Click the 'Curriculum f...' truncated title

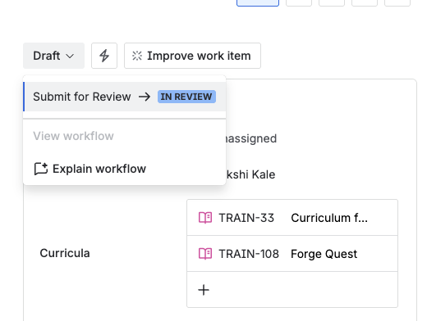329,218
